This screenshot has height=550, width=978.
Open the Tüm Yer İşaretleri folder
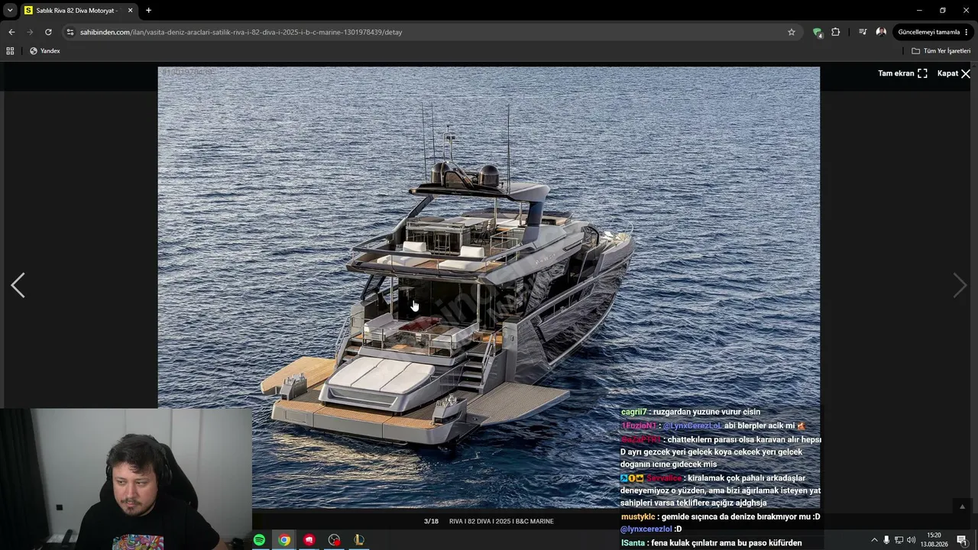coord(941,51)
